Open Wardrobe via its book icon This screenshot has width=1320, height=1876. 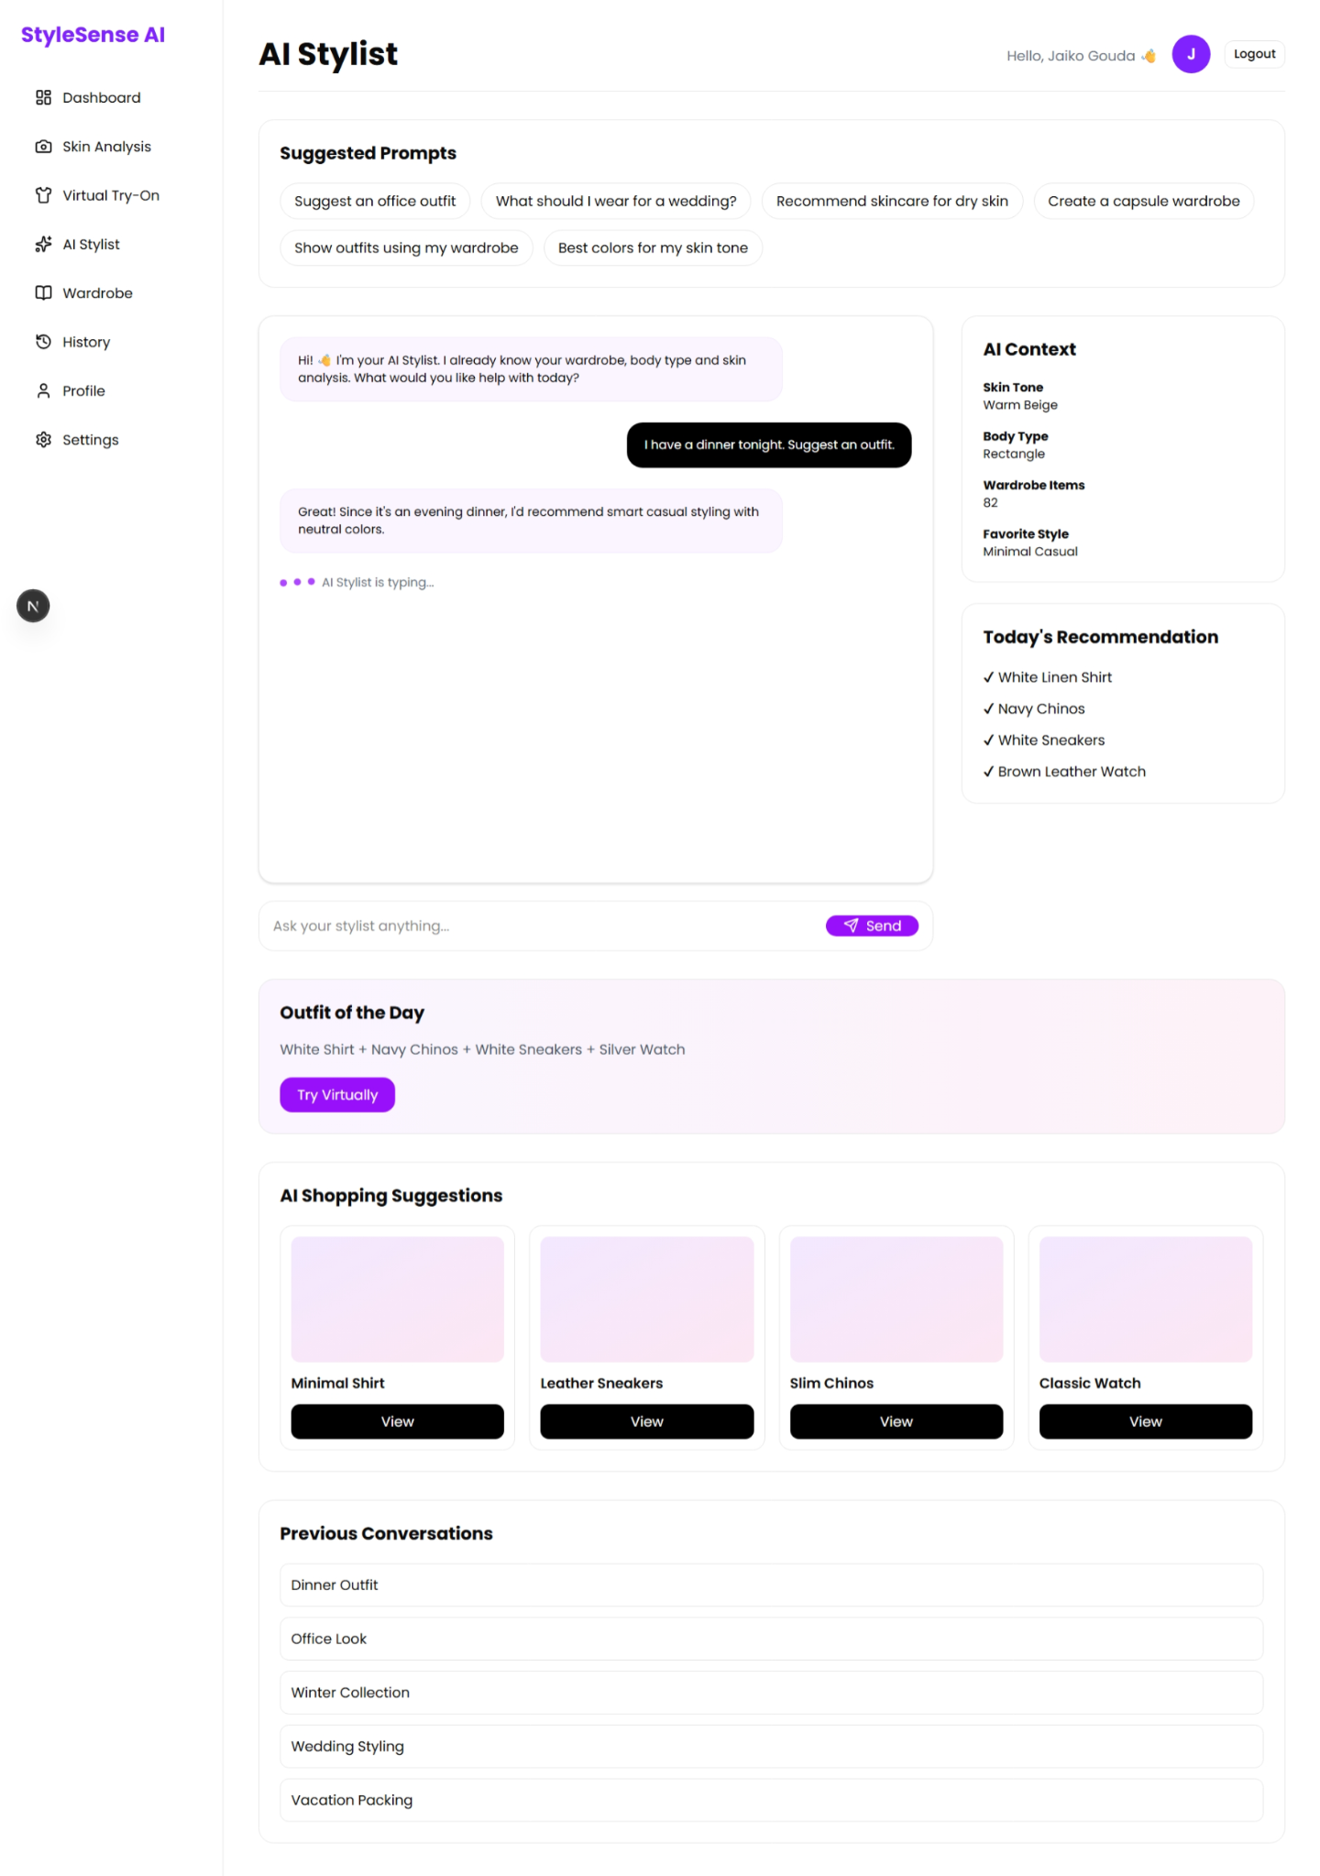[43, 293]
